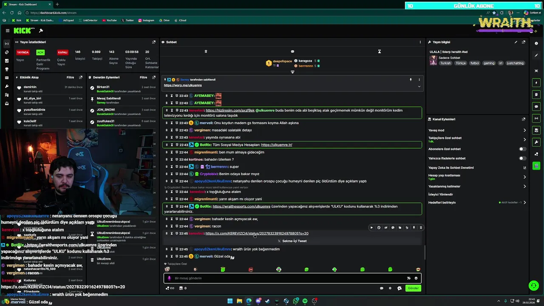Open WhatsApp from the Windows taskbar

click(x=295, y=301)
